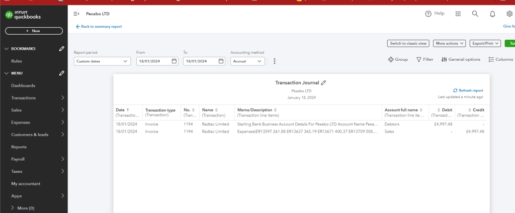Open Dashboards in the sidebar
515x213 pixels.
pos(23,86)
